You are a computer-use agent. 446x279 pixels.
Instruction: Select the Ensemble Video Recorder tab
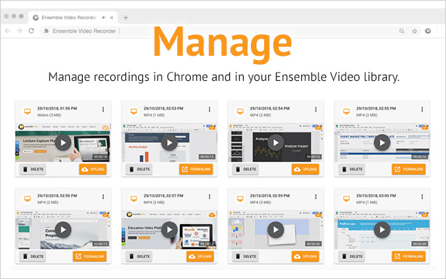[73, 17]
